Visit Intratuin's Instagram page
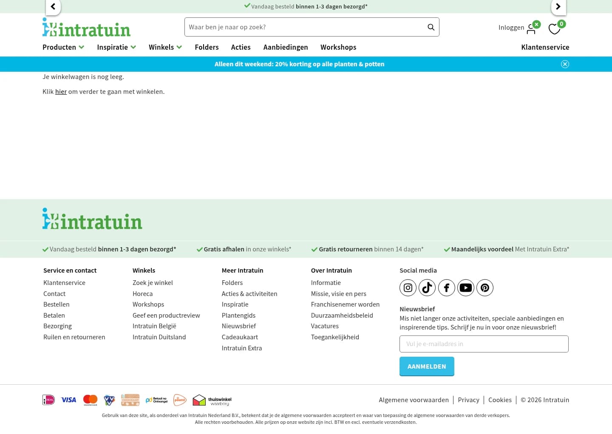 coord(408,287)
